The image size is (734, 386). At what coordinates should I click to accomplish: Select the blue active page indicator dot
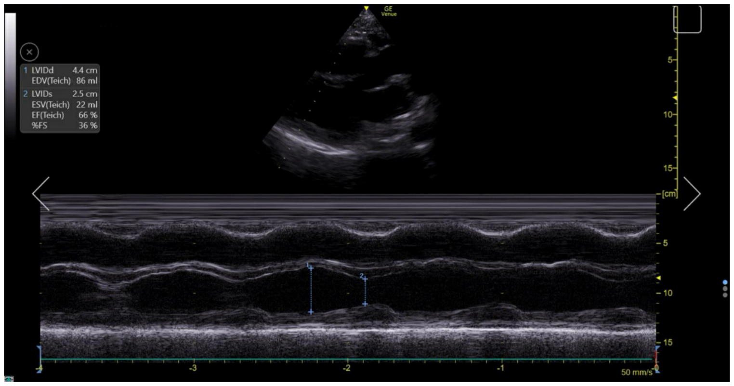click(x=725, y=282)
